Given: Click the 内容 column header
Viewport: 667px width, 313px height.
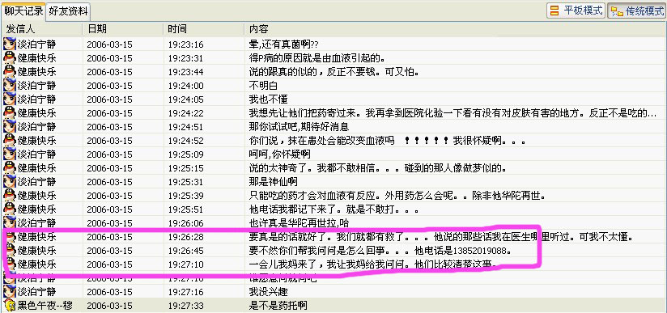Looking at the screenshot, I should tap(455, 29).
